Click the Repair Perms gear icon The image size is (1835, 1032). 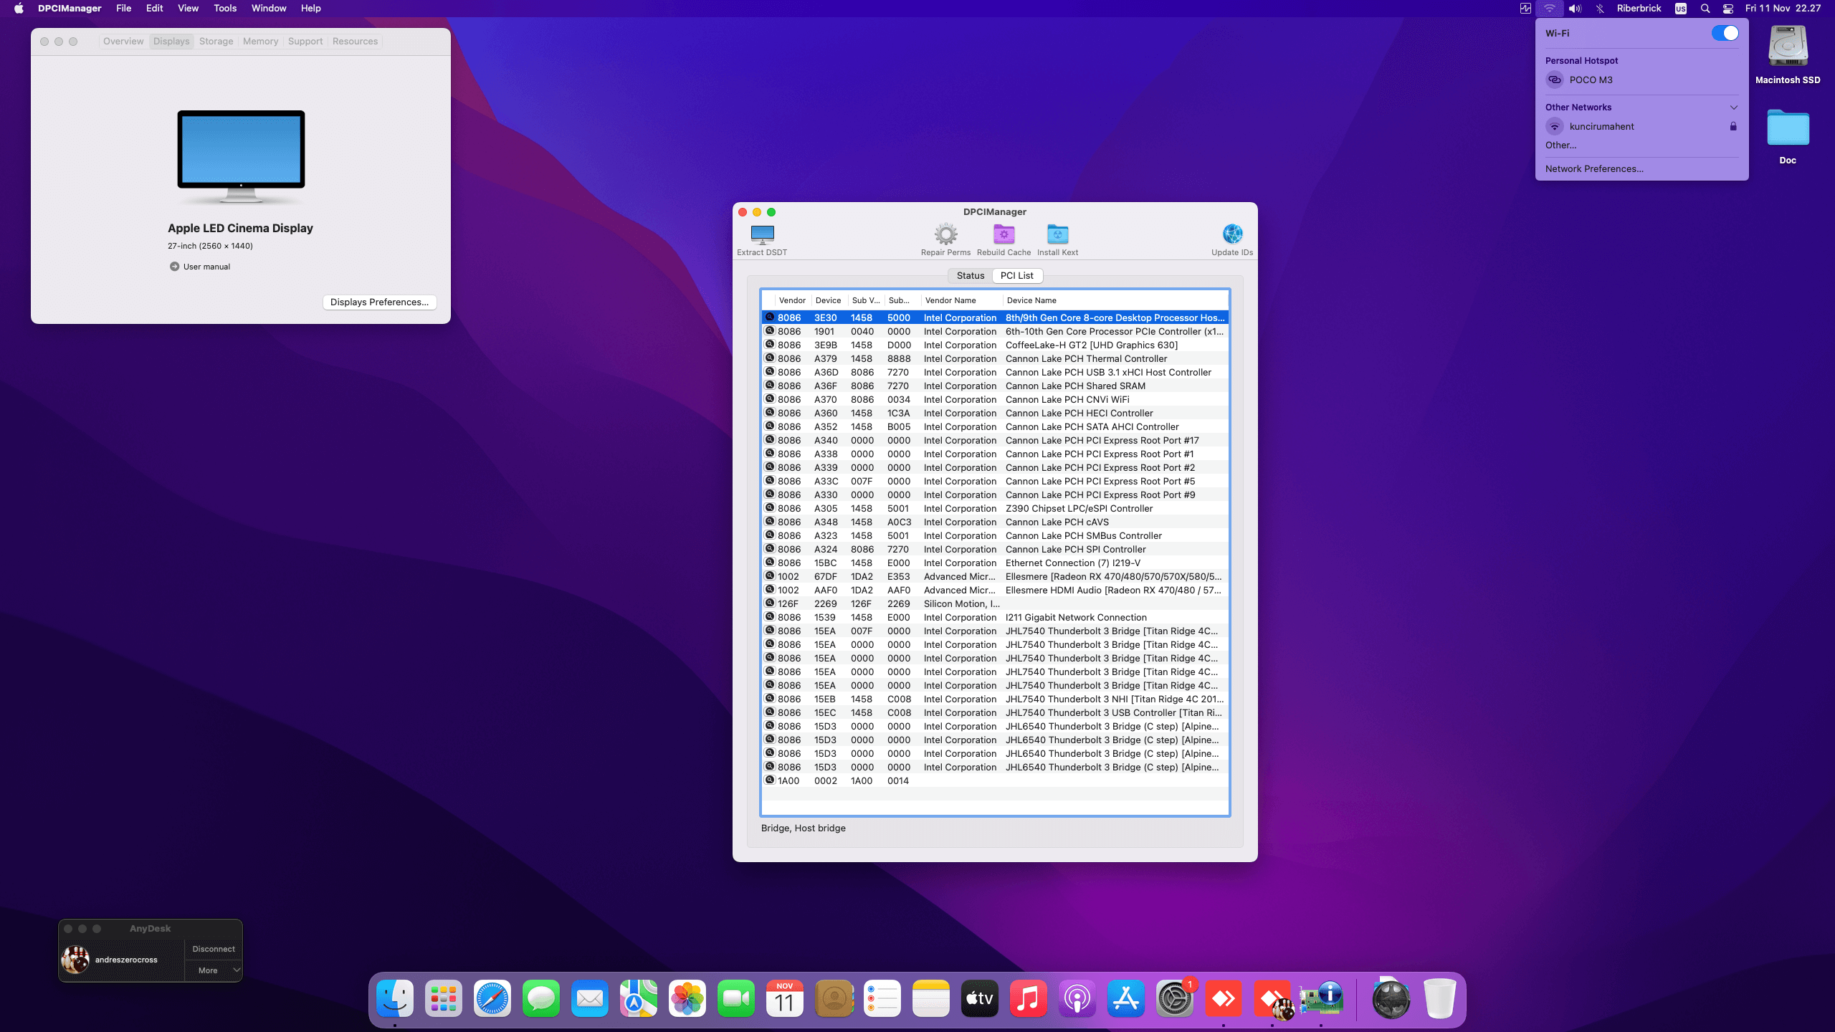(x=945, y=234)
